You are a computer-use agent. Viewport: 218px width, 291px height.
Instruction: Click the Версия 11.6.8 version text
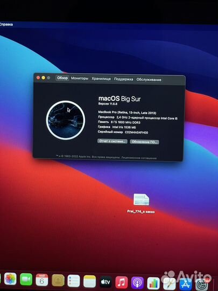[x=108, y=104]
